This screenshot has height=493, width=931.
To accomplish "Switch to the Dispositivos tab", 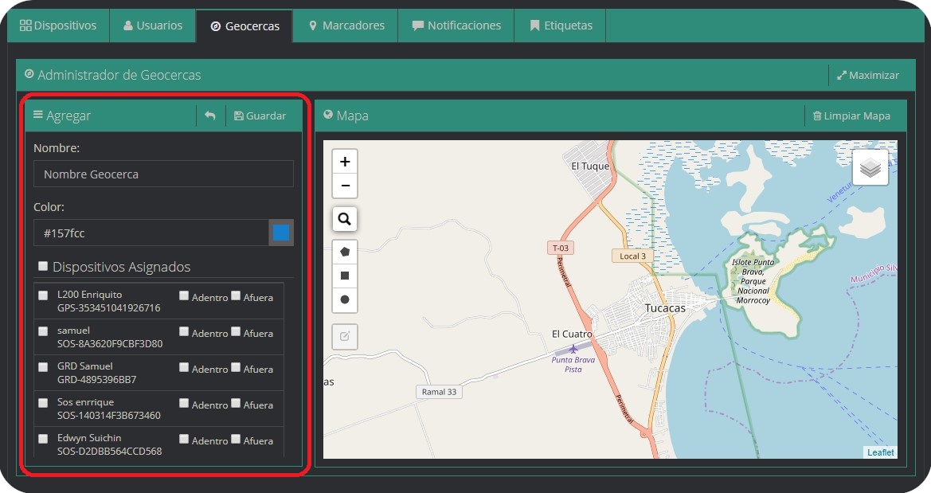I will (x=58, y=25).
